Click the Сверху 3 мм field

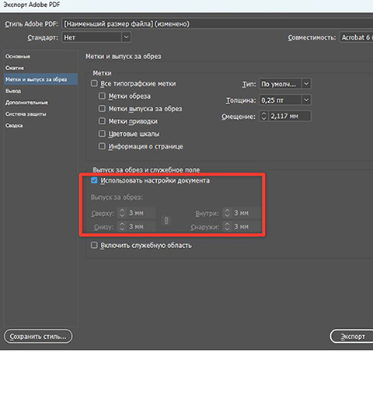click(x=141, y=213)
